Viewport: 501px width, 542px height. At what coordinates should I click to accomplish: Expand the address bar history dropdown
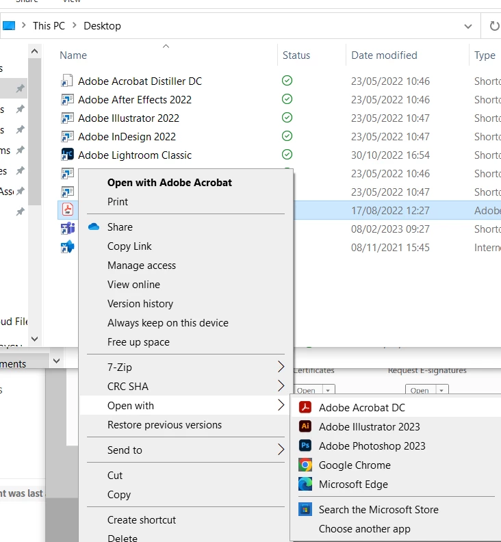coord(468,26)
